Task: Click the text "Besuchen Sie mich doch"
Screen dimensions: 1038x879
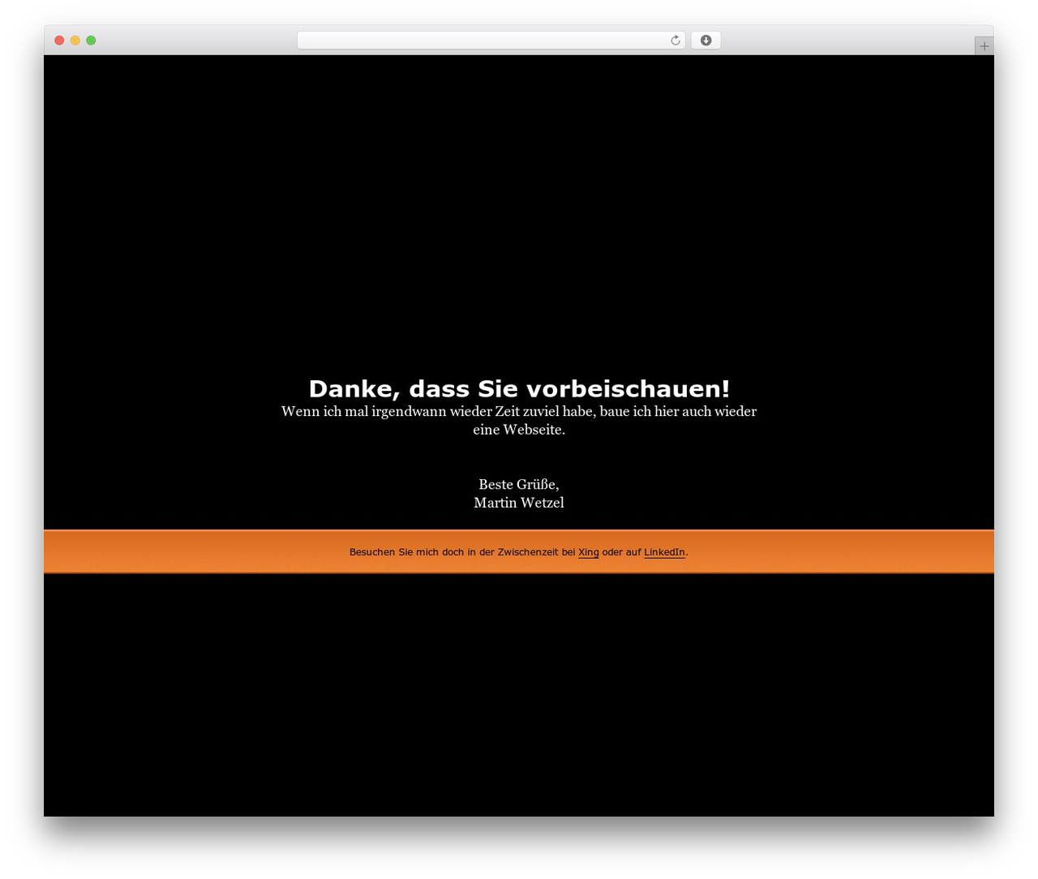Action: click(404, 552)
